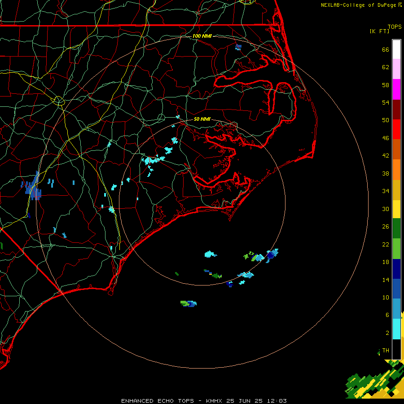The image size is (404, 404).
Task: Click the TOPS legend title
Action: tap(395, 27)
